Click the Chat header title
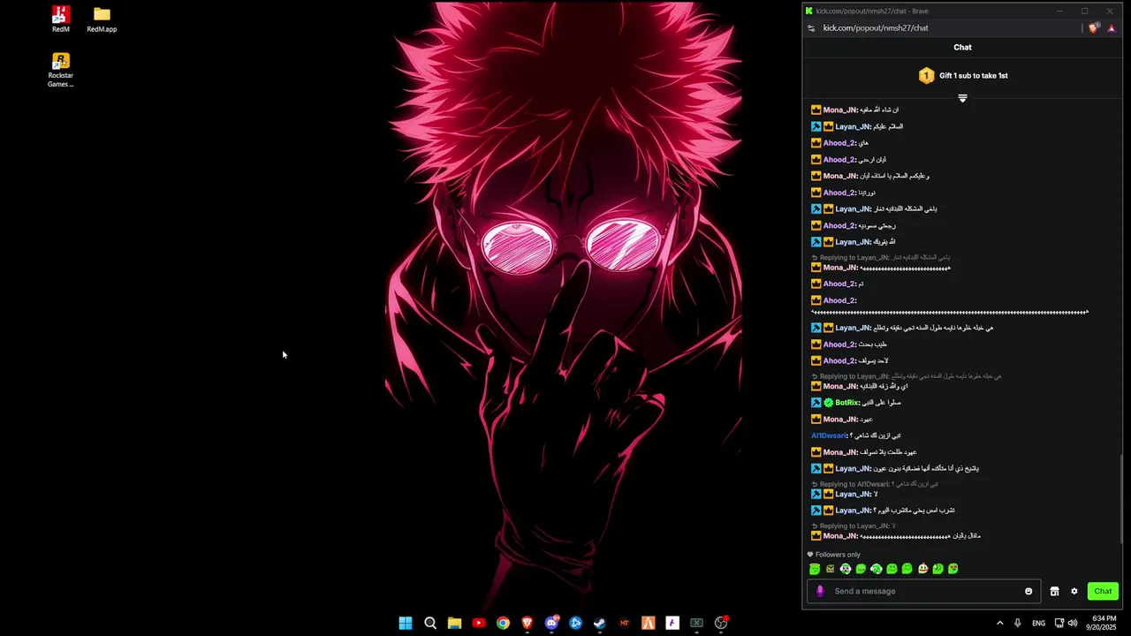This screenshot has width=1131, height=636. (962, 48)
